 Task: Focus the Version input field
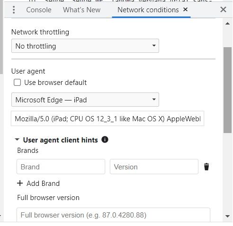(x=154, y=167)
